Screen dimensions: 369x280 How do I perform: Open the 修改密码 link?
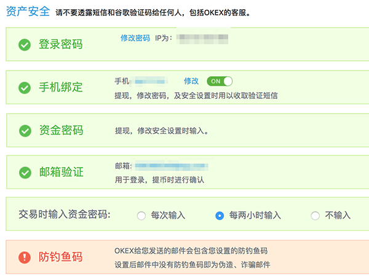(135, 38)
